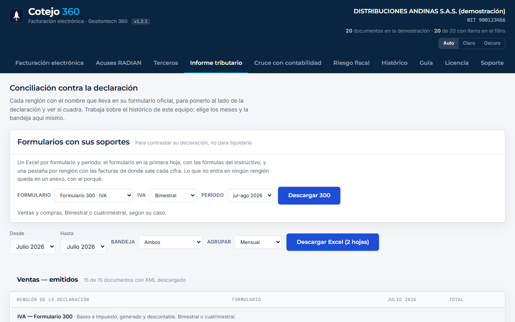Click the FORMULARIO column header
The image size is (515, 322).
click(x=246, y=299)
